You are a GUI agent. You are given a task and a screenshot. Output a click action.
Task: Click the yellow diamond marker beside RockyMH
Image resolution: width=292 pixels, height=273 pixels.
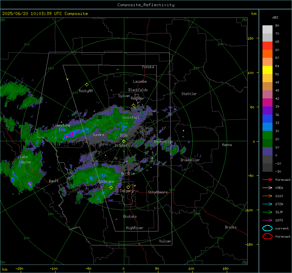(x=87, y=85)
